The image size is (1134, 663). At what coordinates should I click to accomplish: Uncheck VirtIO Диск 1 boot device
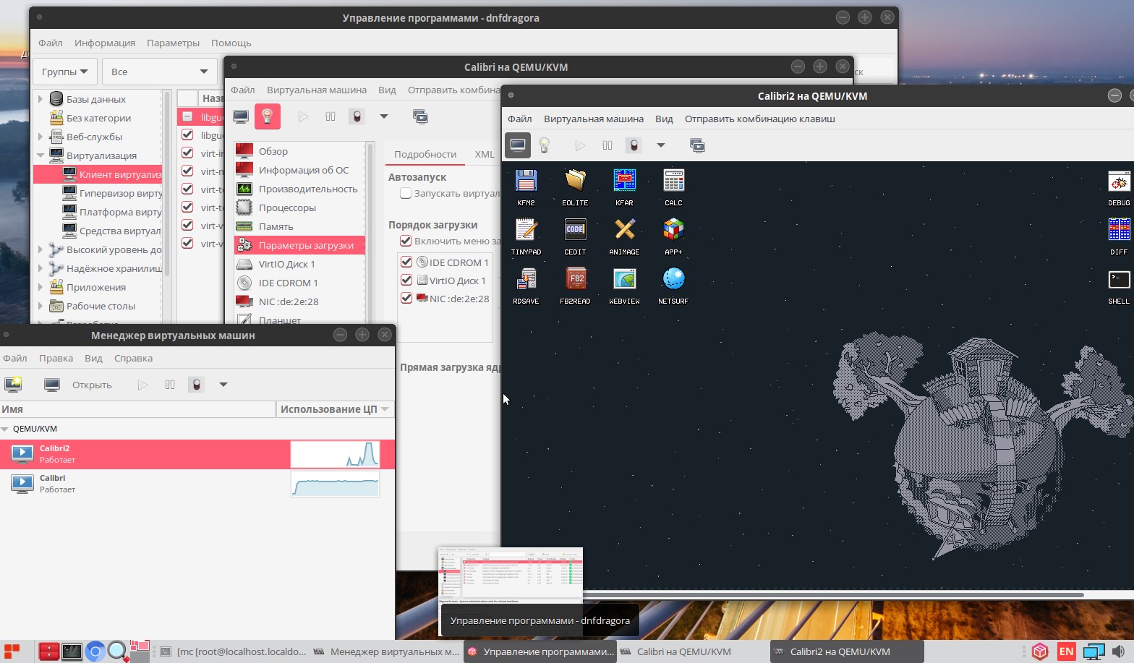(x=406, y=280)
